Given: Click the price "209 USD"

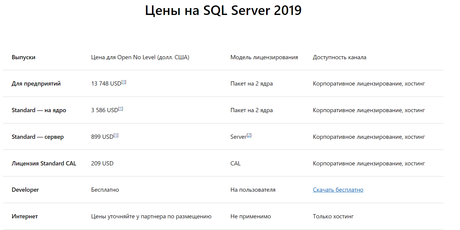Looking at the screenshot, I should pos(102,164).
